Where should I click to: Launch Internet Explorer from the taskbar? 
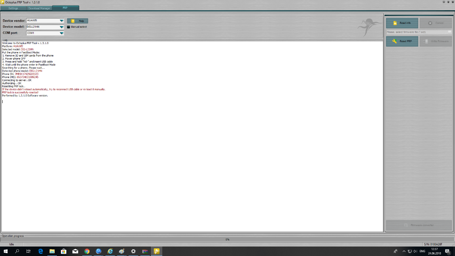[110, 251]
